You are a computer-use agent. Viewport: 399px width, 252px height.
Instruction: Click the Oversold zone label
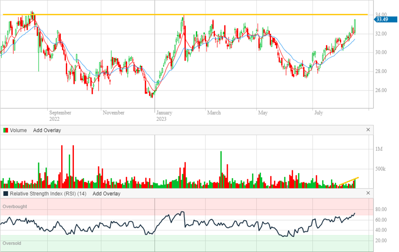point(12,244)
